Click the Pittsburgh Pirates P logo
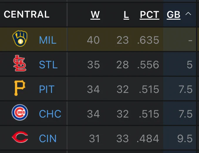 point(20,88)
